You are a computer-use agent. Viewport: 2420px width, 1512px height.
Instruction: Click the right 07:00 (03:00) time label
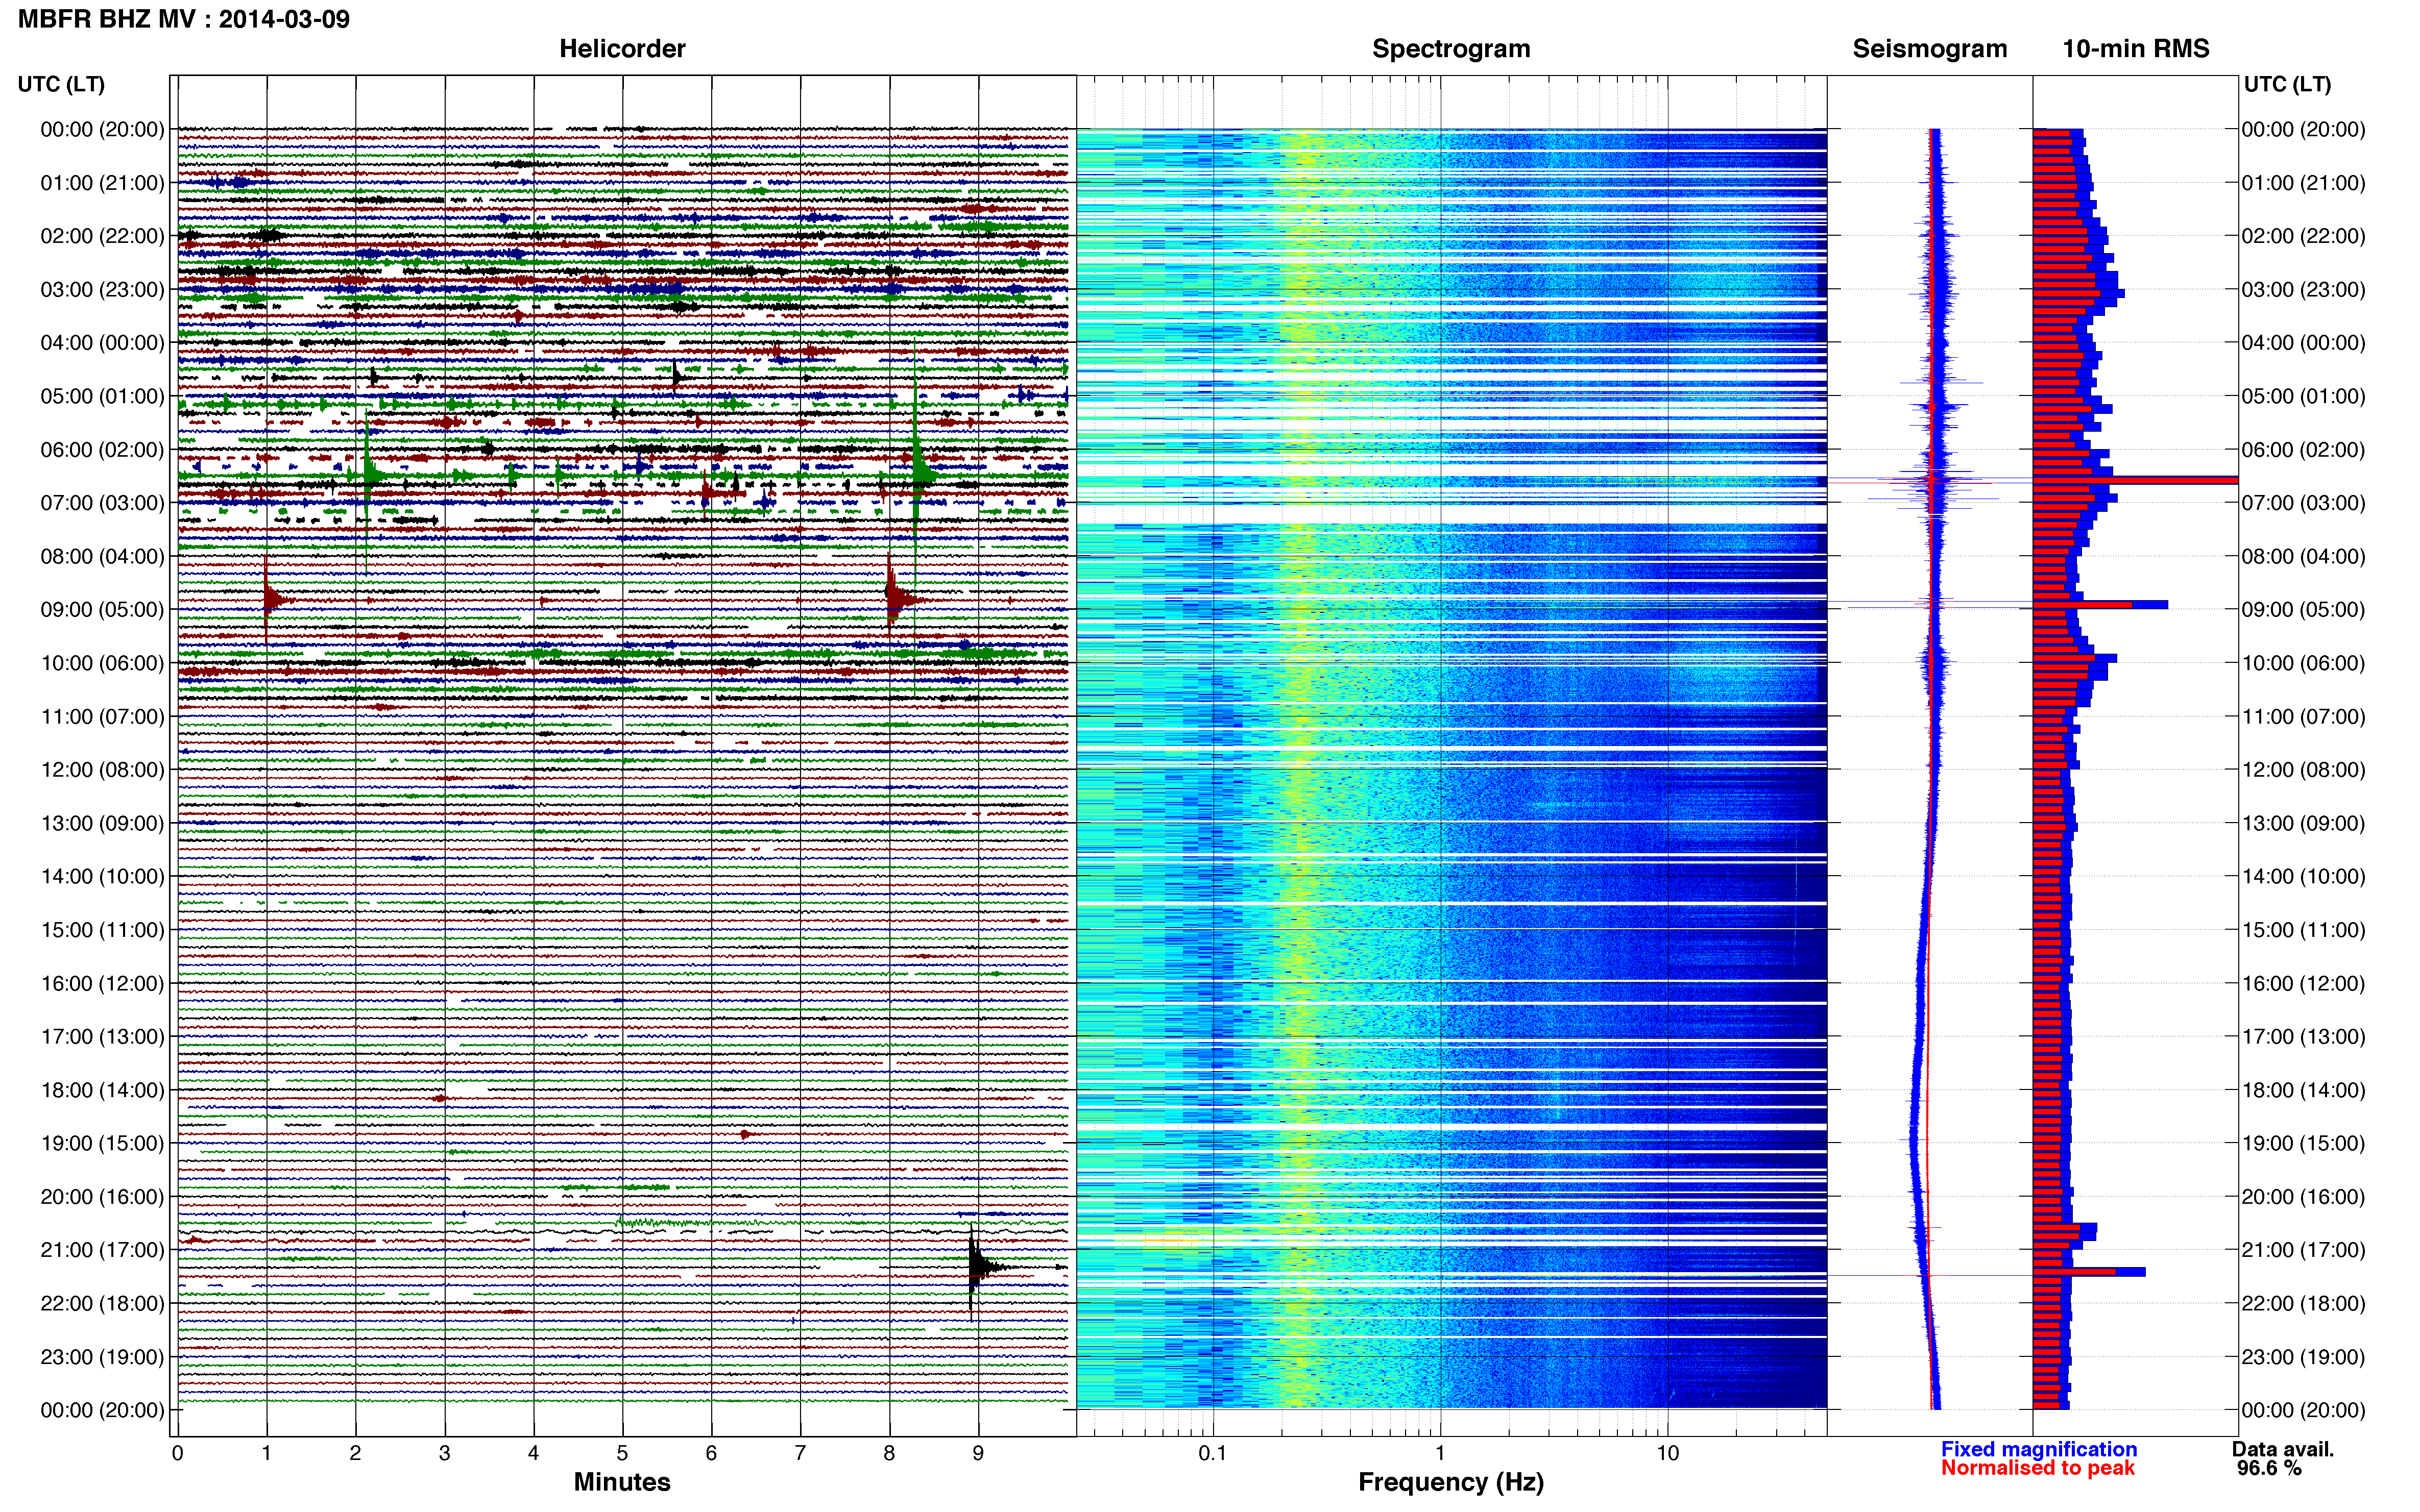point(2303,502)
